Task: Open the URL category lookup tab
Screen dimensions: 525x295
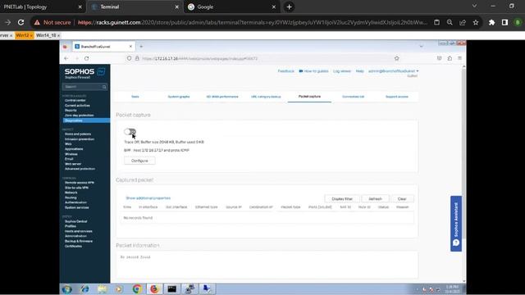Action: click(266, 97)
